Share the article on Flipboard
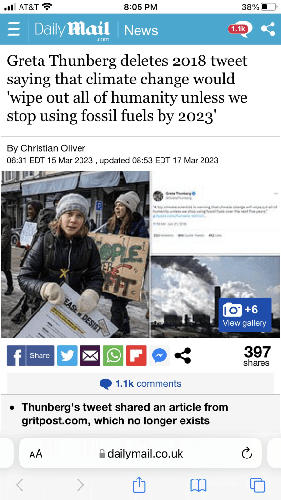This screenshot has height=500, width=281. click(137, 355)
